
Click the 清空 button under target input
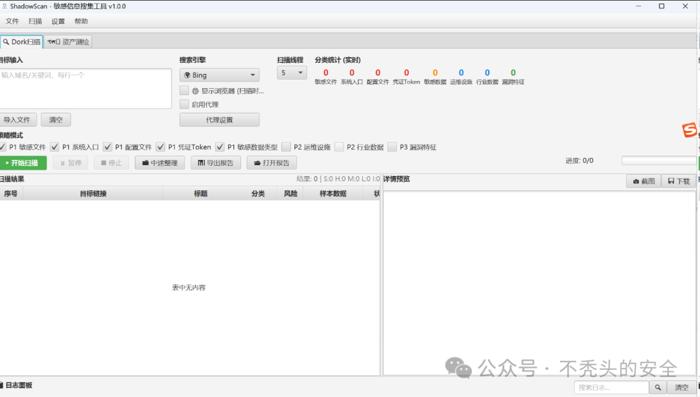coord(56,120)
